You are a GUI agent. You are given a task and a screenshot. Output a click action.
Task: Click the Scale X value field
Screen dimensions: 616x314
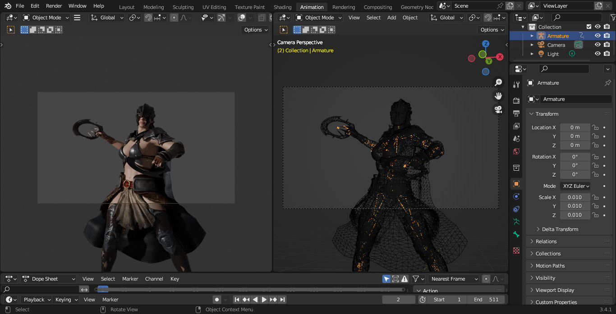click(x=575, y=197)
